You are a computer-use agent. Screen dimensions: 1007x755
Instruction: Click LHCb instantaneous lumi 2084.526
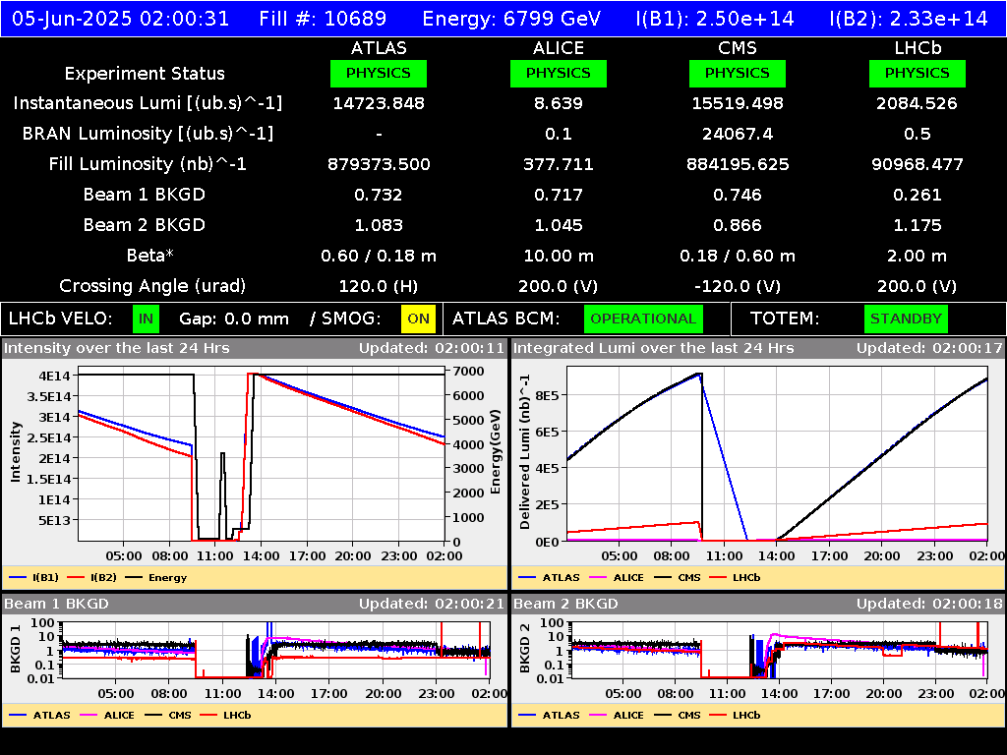pyautogui.click(x=918, y=103)
